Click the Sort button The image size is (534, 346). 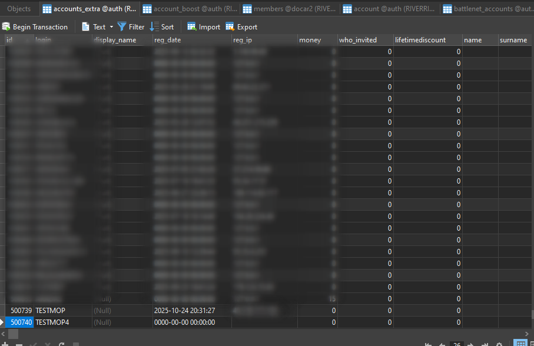pyautogui.click(x=162, y=27)
